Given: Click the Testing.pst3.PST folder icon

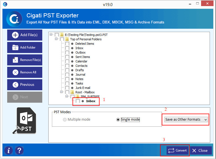Looking at the screenshot, I should 62,35.
